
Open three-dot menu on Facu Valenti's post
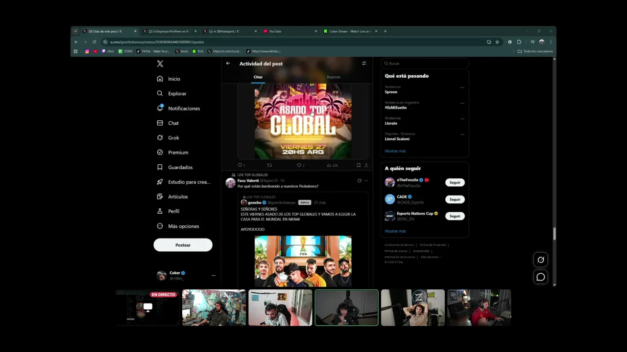point(366,180)
